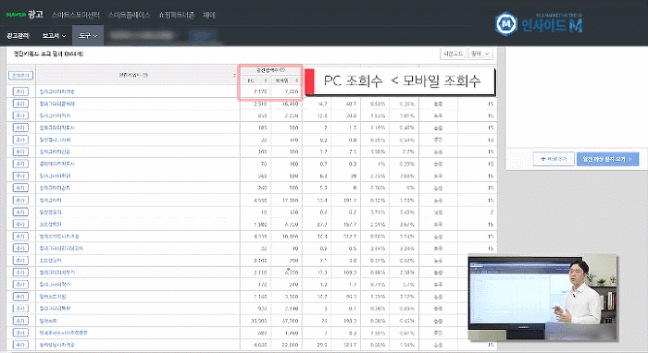Select the 47,700 mobile search value
The height and width of the screenshot is (353, 648).
point(291,321)
